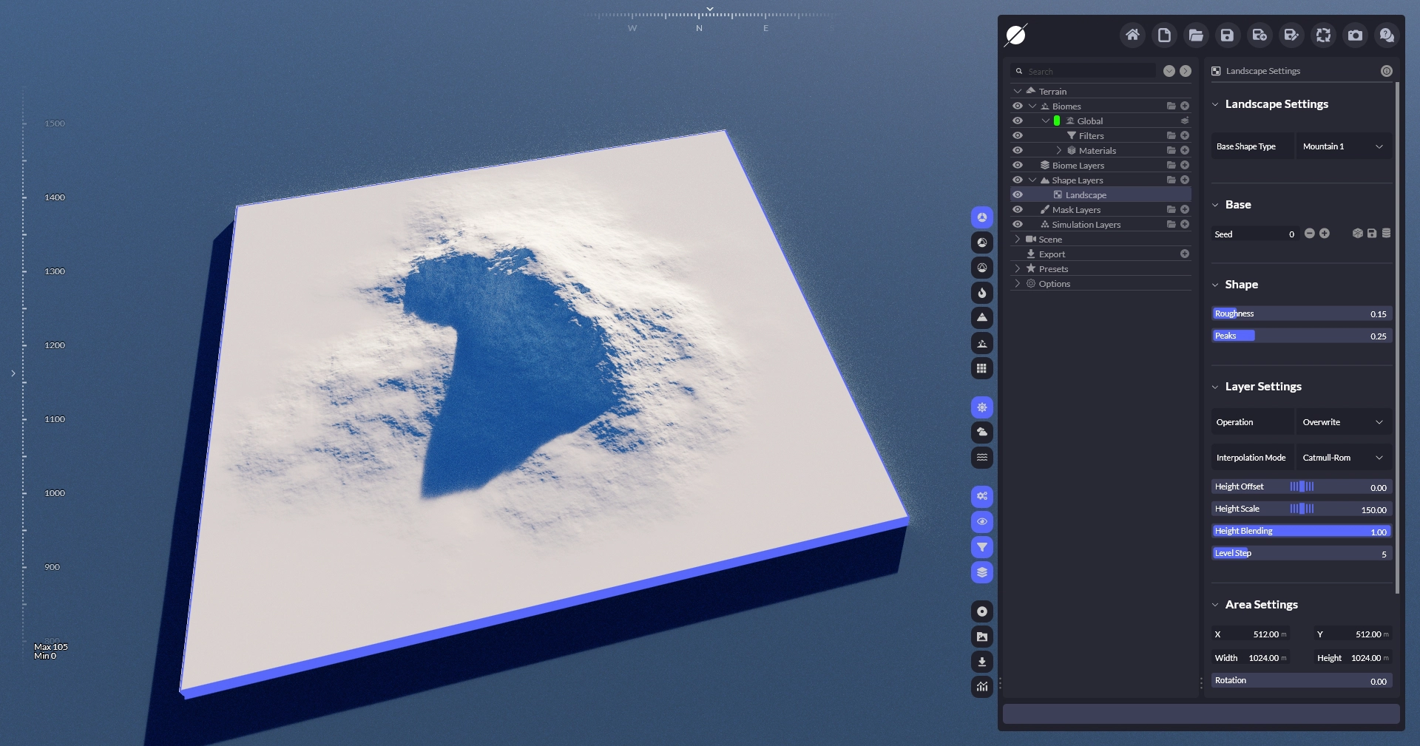Click the Home icon in top toolbar
The image size is (1420, 746).
pyautogui.click(x=1132, y=35)
